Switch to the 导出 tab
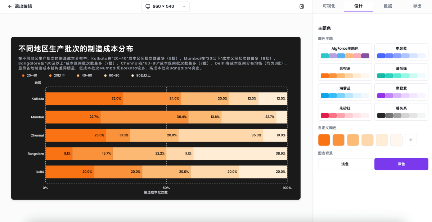Screen dimensions: 432x222 [417, 6]
